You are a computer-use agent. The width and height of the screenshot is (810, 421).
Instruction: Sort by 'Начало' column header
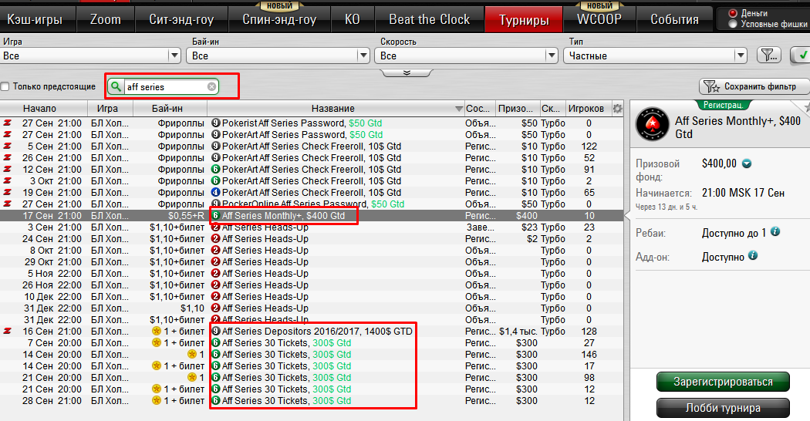[x=40, y=109]
